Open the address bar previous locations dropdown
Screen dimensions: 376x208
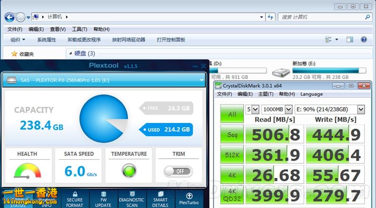[x=261, y=17]
